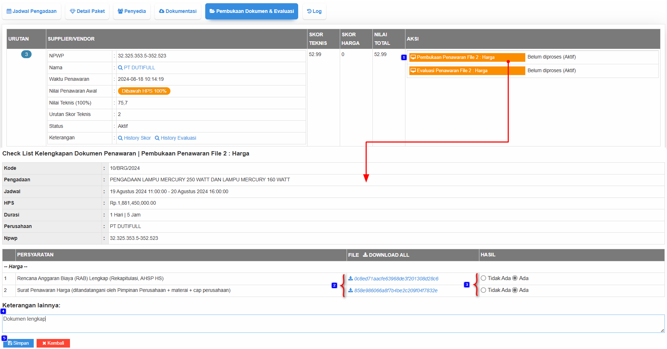Screen dimensions: 667x349
Task: Click the Download All icon
Action: tap(365, 255)
